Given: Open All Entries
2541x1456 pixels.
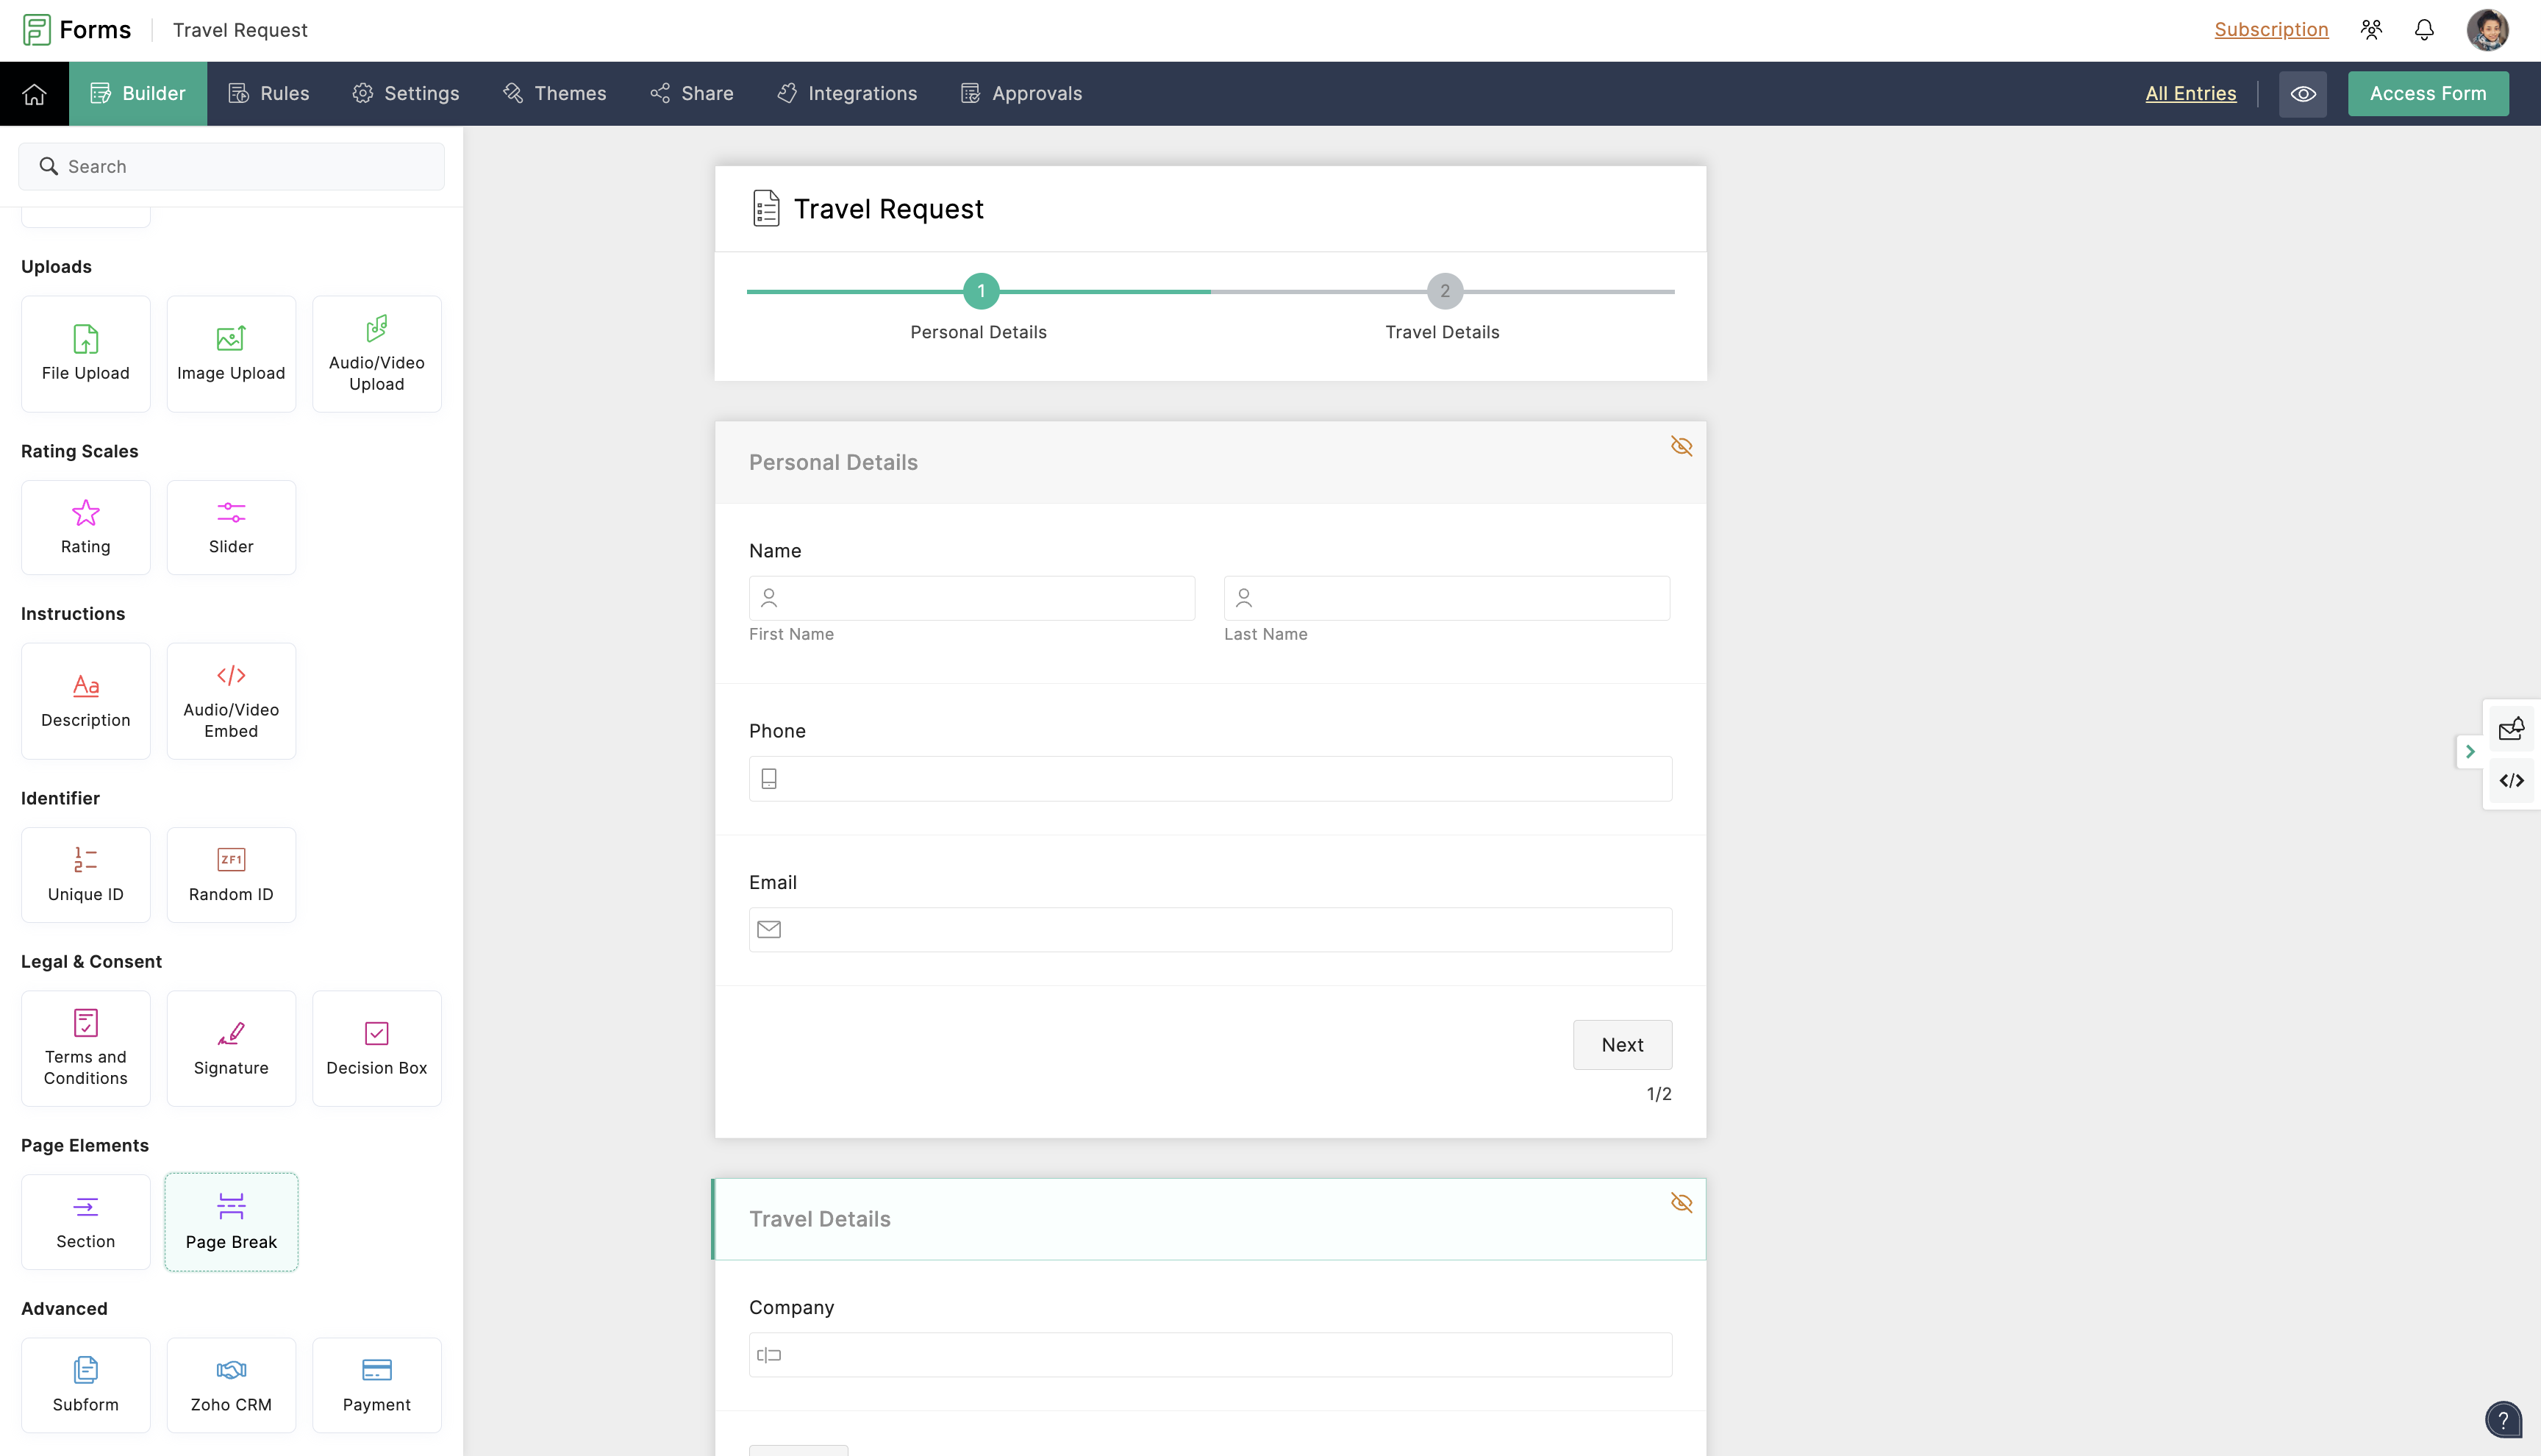Looking at the screenshot, I should [2190, 93].
